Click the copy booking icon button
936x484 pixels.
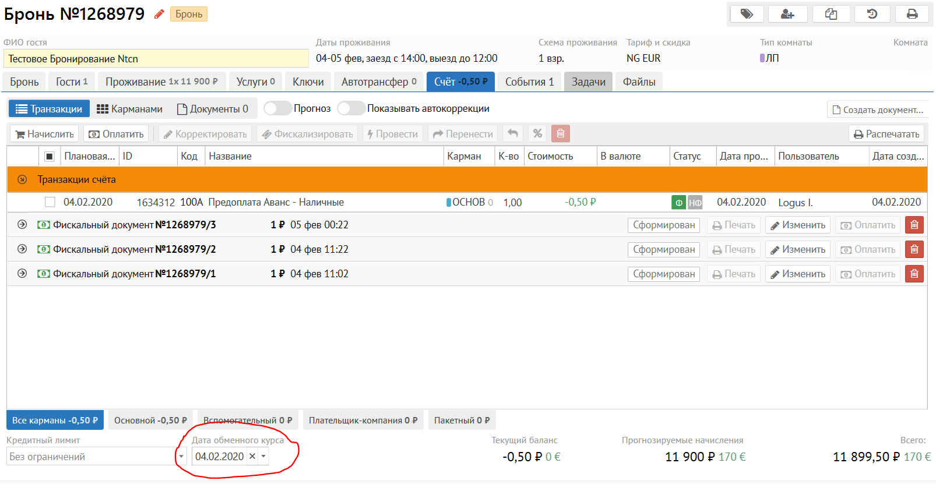831,14
